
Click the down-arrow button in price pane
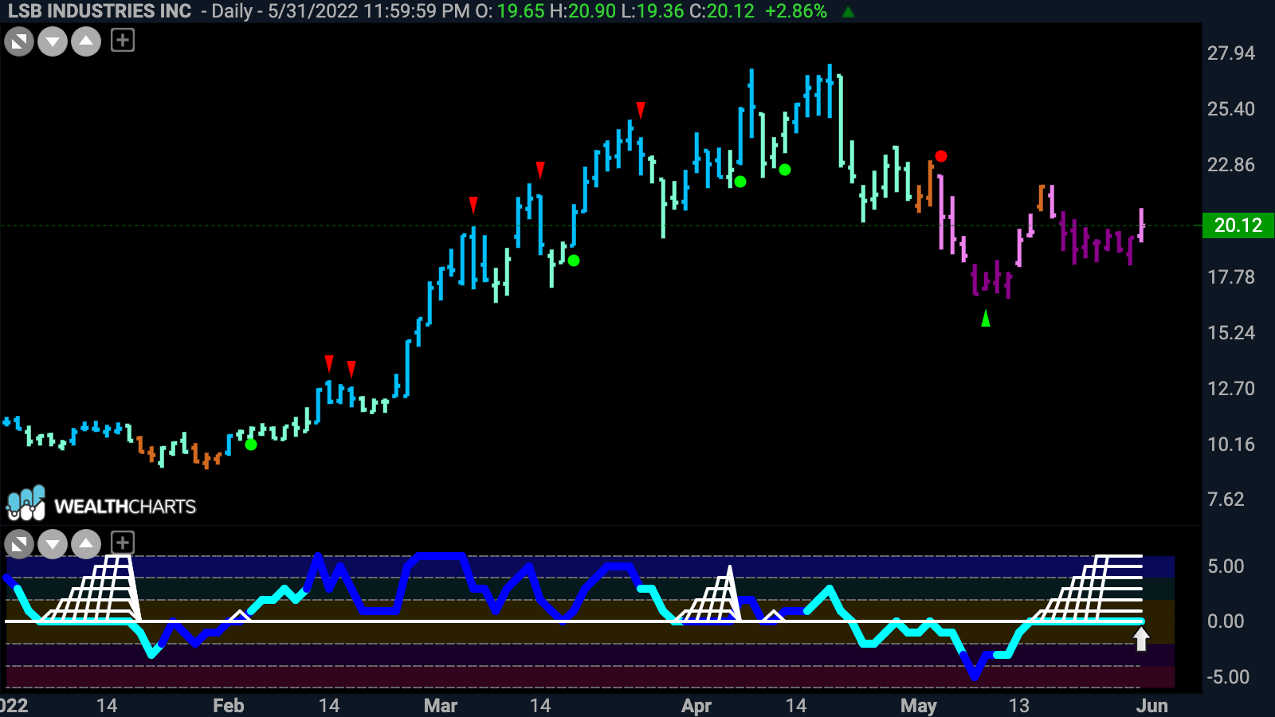(x=53, y=41)
